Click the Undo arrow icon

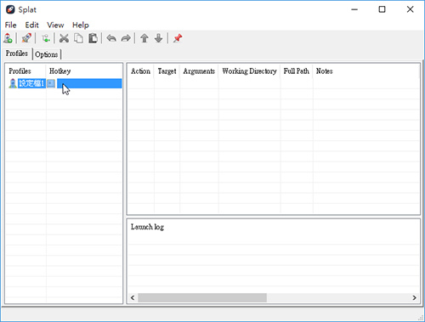(x=111, y=38)
